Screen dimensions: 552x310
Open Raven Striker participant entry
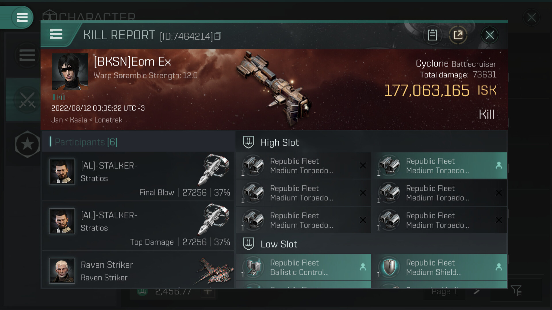(x=138, y=270)
